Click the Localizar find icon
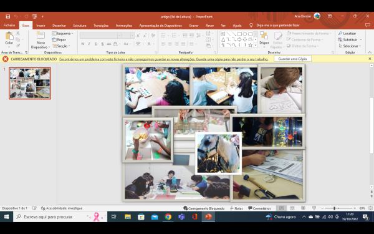Image resolution: width=374 pixels, height=234 pixels. (x=347, y=34)
